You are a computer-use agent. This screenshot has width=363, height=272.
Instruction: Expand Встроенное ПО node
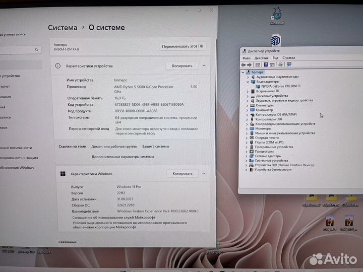[248, 92]
